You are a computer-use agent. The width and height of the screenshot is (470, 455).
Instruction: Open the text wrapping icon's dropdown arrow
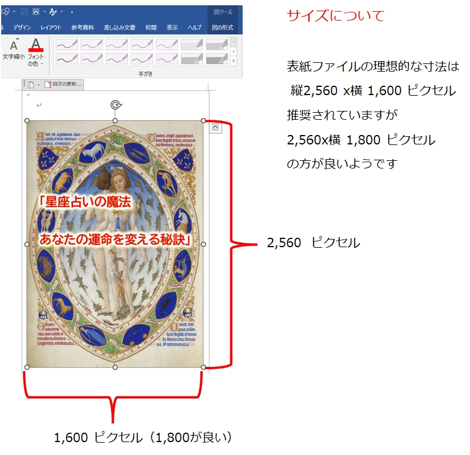pyautogui.click(x=45, y=12)
